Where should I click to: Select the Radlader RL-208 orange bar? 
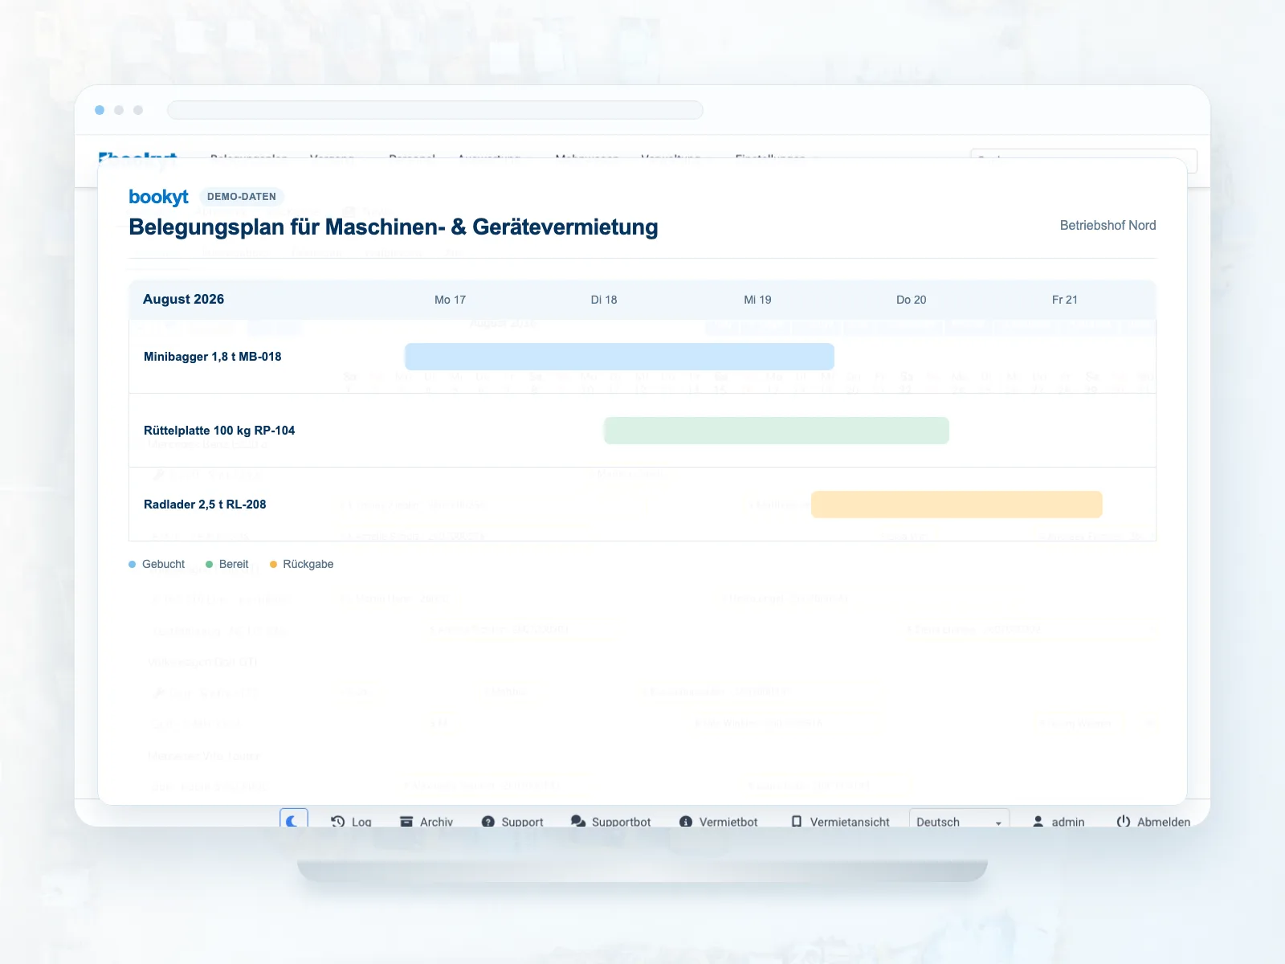click(x=957, y=504)
